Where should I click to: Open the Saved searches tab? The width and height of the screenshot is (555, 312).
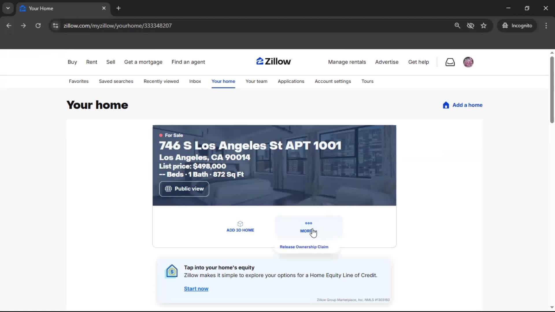(x=116, y=81)
